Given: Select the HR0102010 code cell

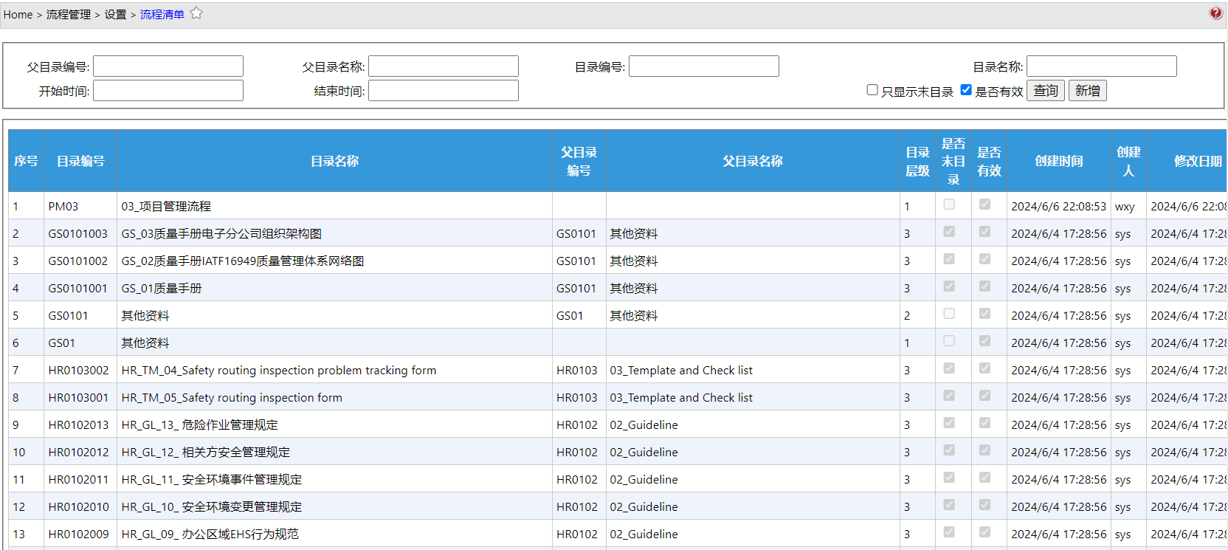Looking at the screenshot, I should 80,506.
